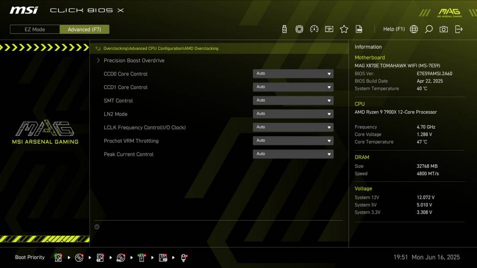Click System 5V value 5.010 V
Screen dimensions: 477x268
pyautogui.click(x=424, y=205)
